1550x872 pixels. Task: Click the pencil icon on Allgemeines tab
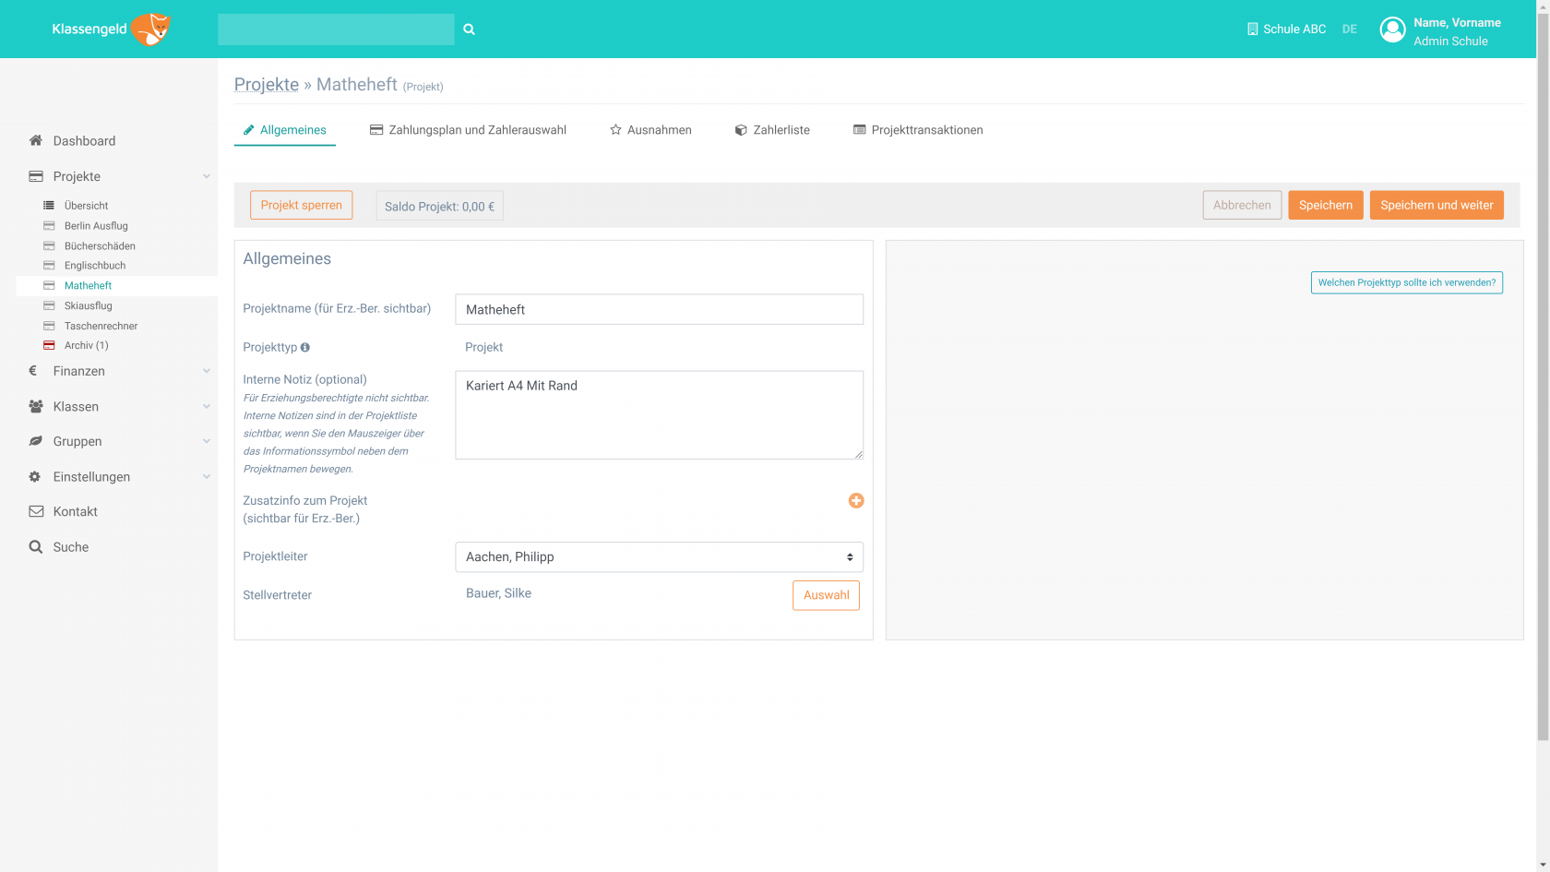click(x=248, y=130)
